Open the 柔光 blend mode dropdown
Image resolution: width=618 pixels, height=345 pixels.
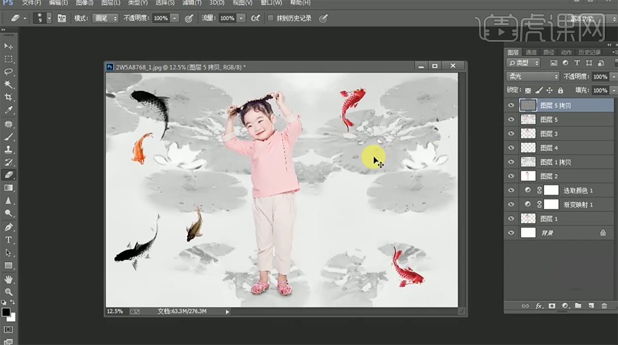tap(532, 77)
